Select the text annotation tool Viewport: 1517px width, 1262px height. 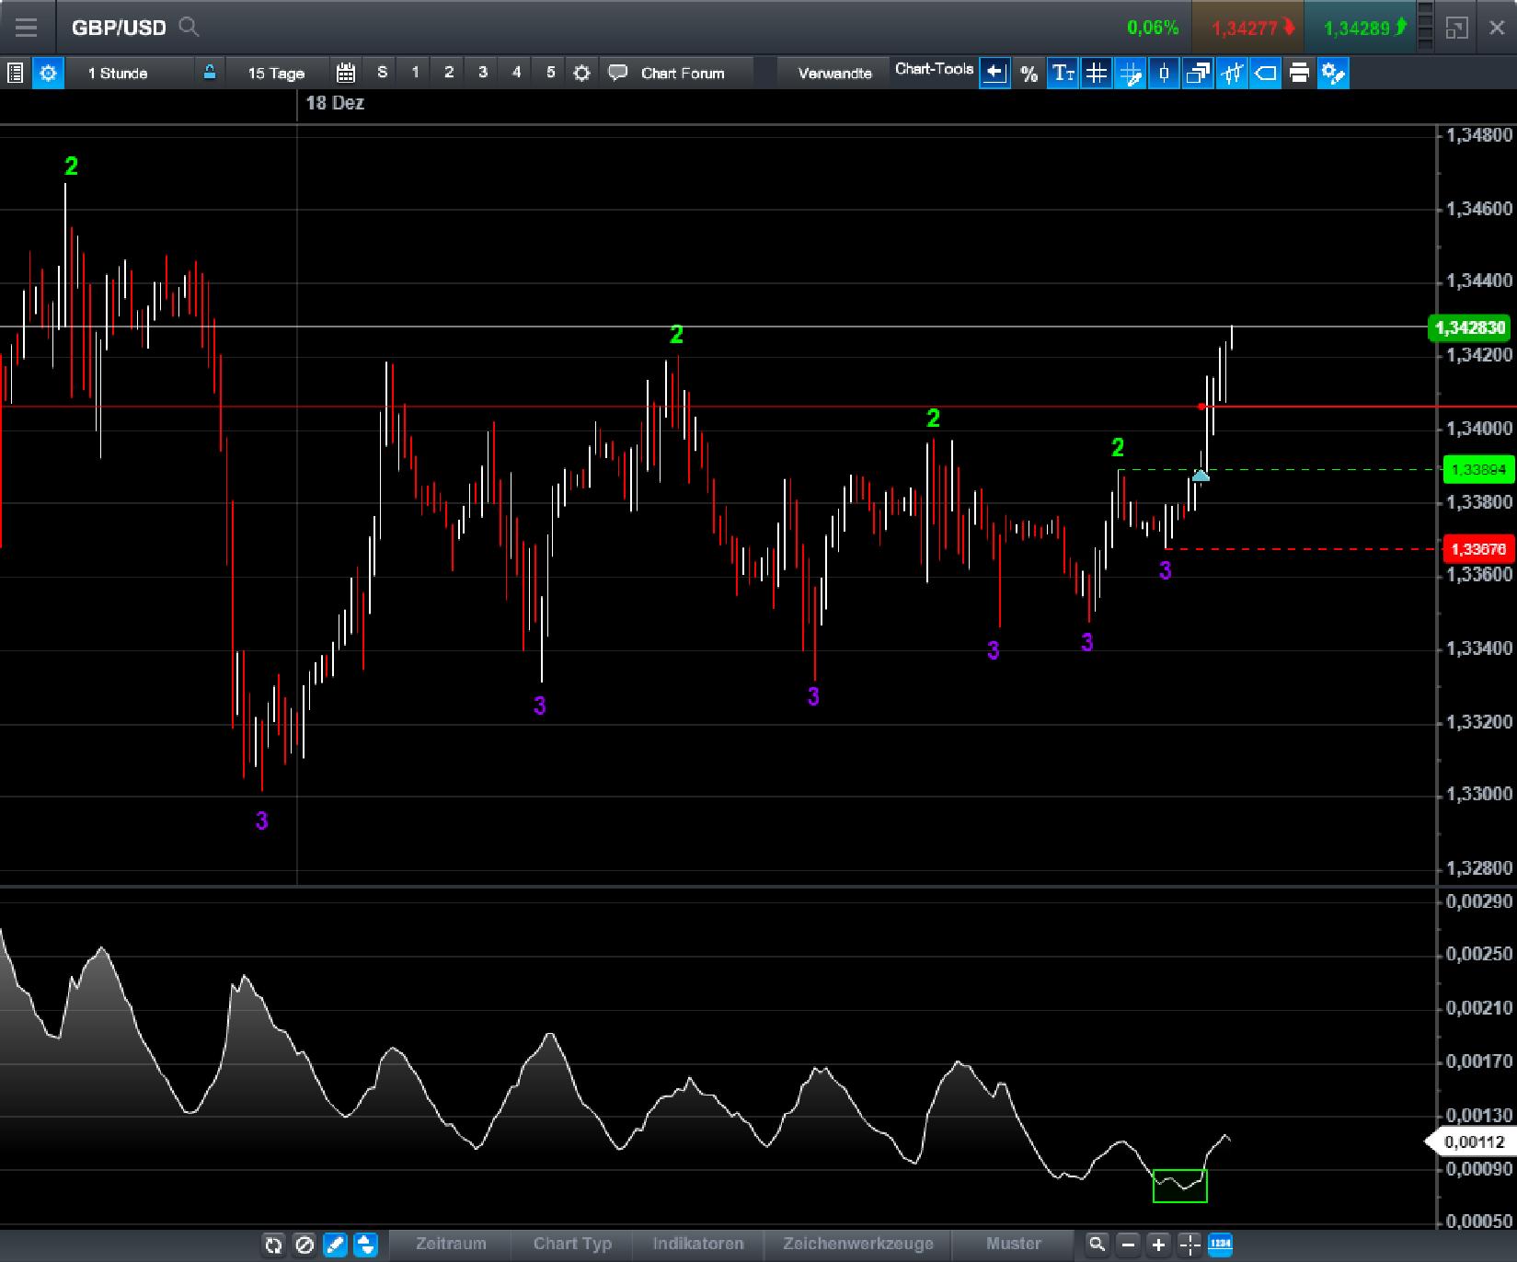tap(1063, 74)
